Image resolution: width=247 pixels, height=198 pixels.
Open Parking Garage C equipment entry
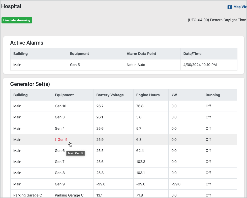[69, 195]
